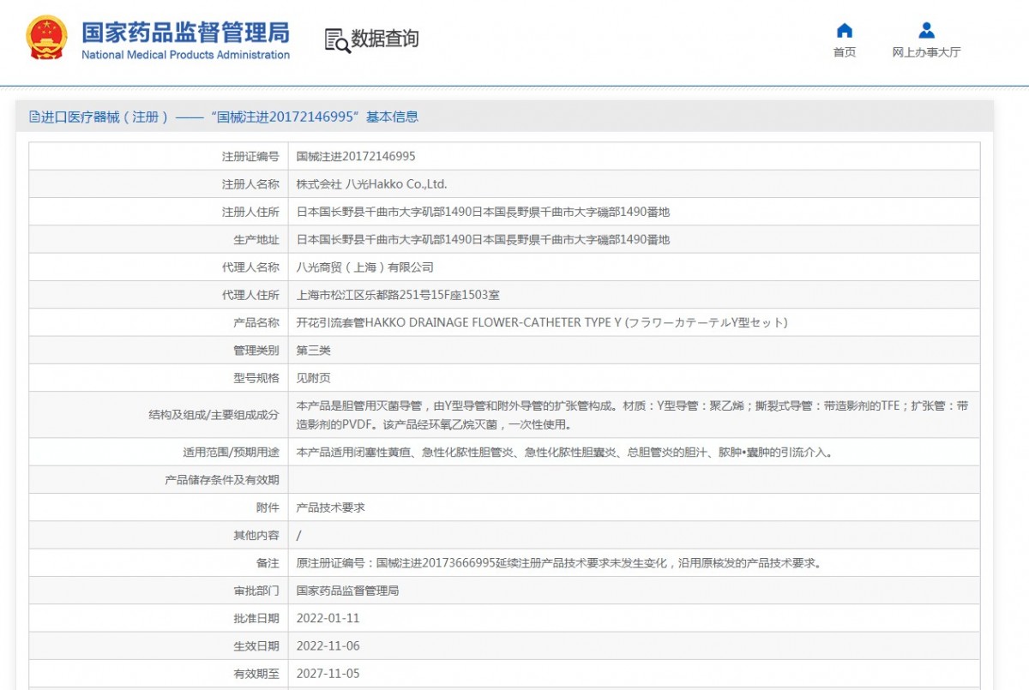Select registration number 国械注进20172146995 value cell
The height and width of the screenshot is (690, 1029).
(x=634, y=157)
